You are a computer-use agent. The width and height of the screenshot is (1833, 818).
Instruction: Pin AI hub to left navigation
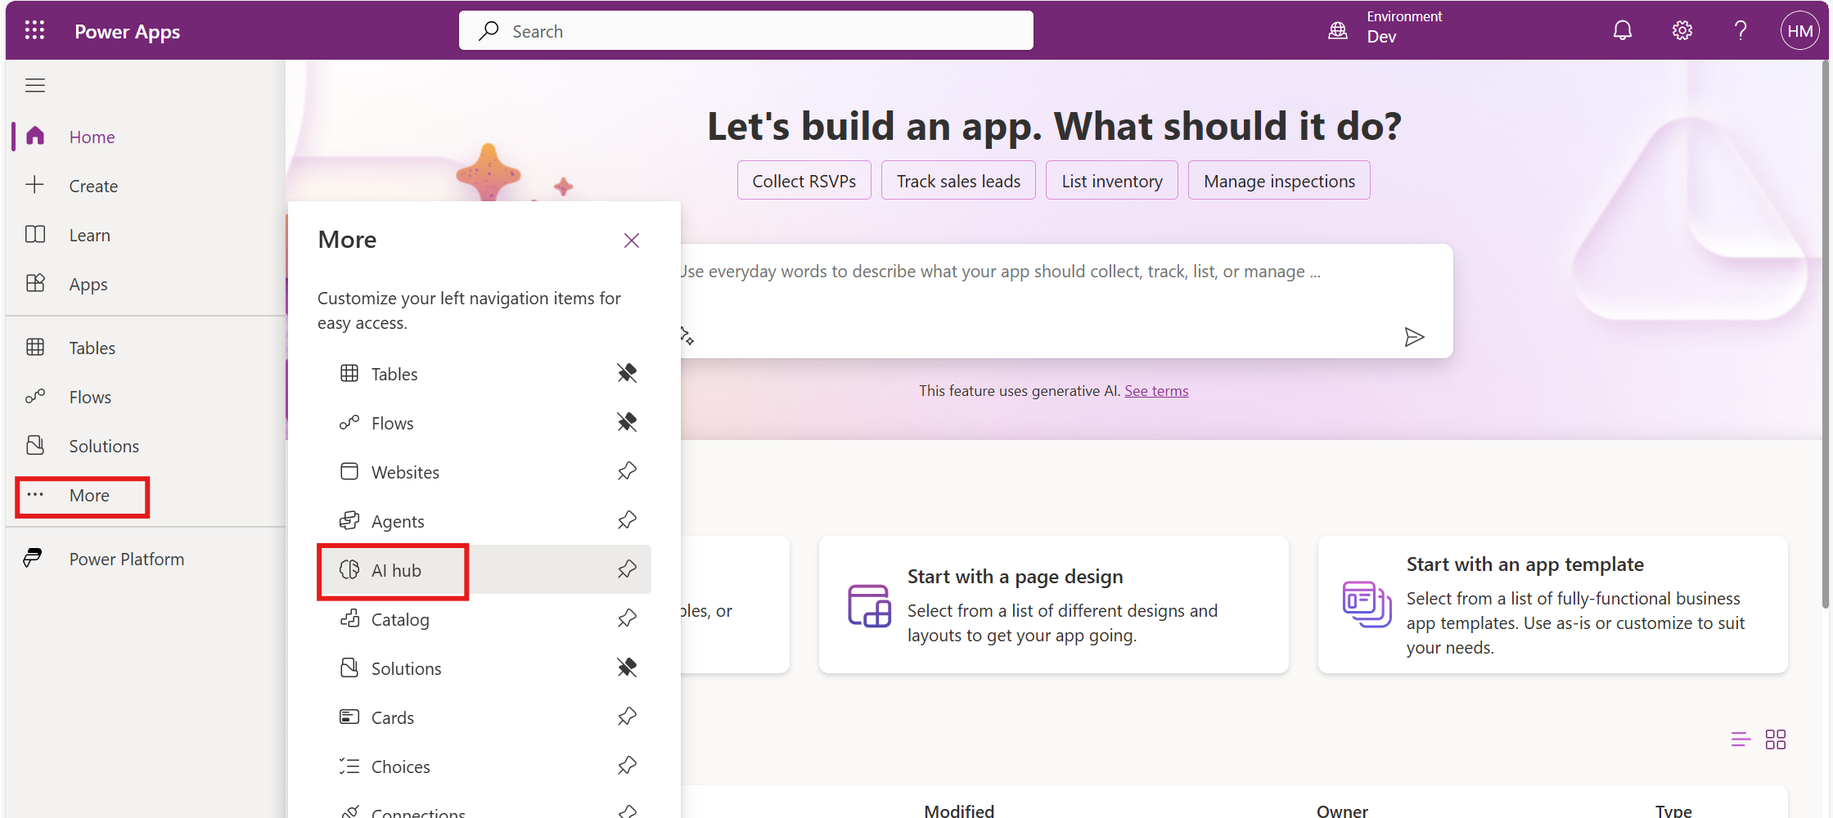(x=627, y=570)
